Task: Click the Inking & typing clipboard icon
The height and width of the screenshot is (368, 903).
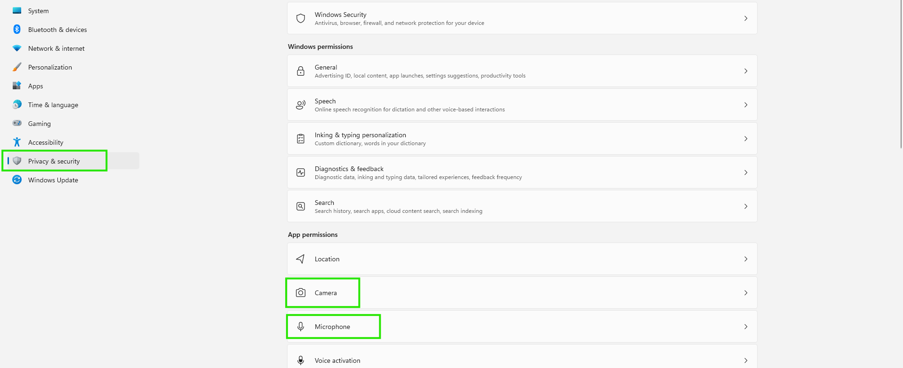Action: 301,139
